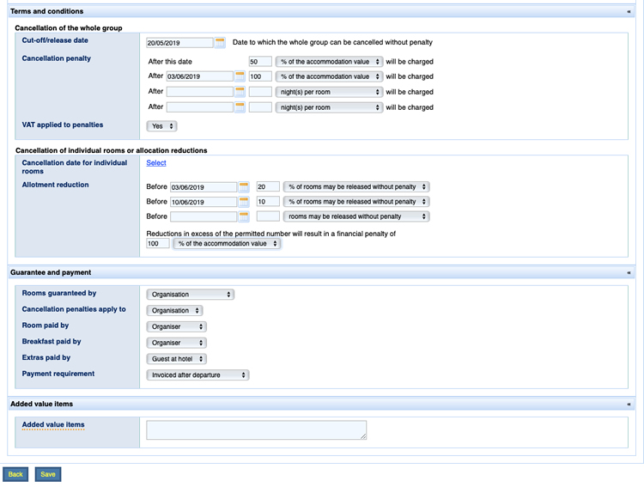Screen dimensions: 644x487
Task: Open rooms may be released without penalty dropdown
Action: pyautogui.click(x=356, y=216)
